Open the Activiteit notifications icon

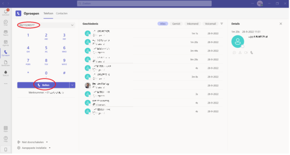[5, 12]
